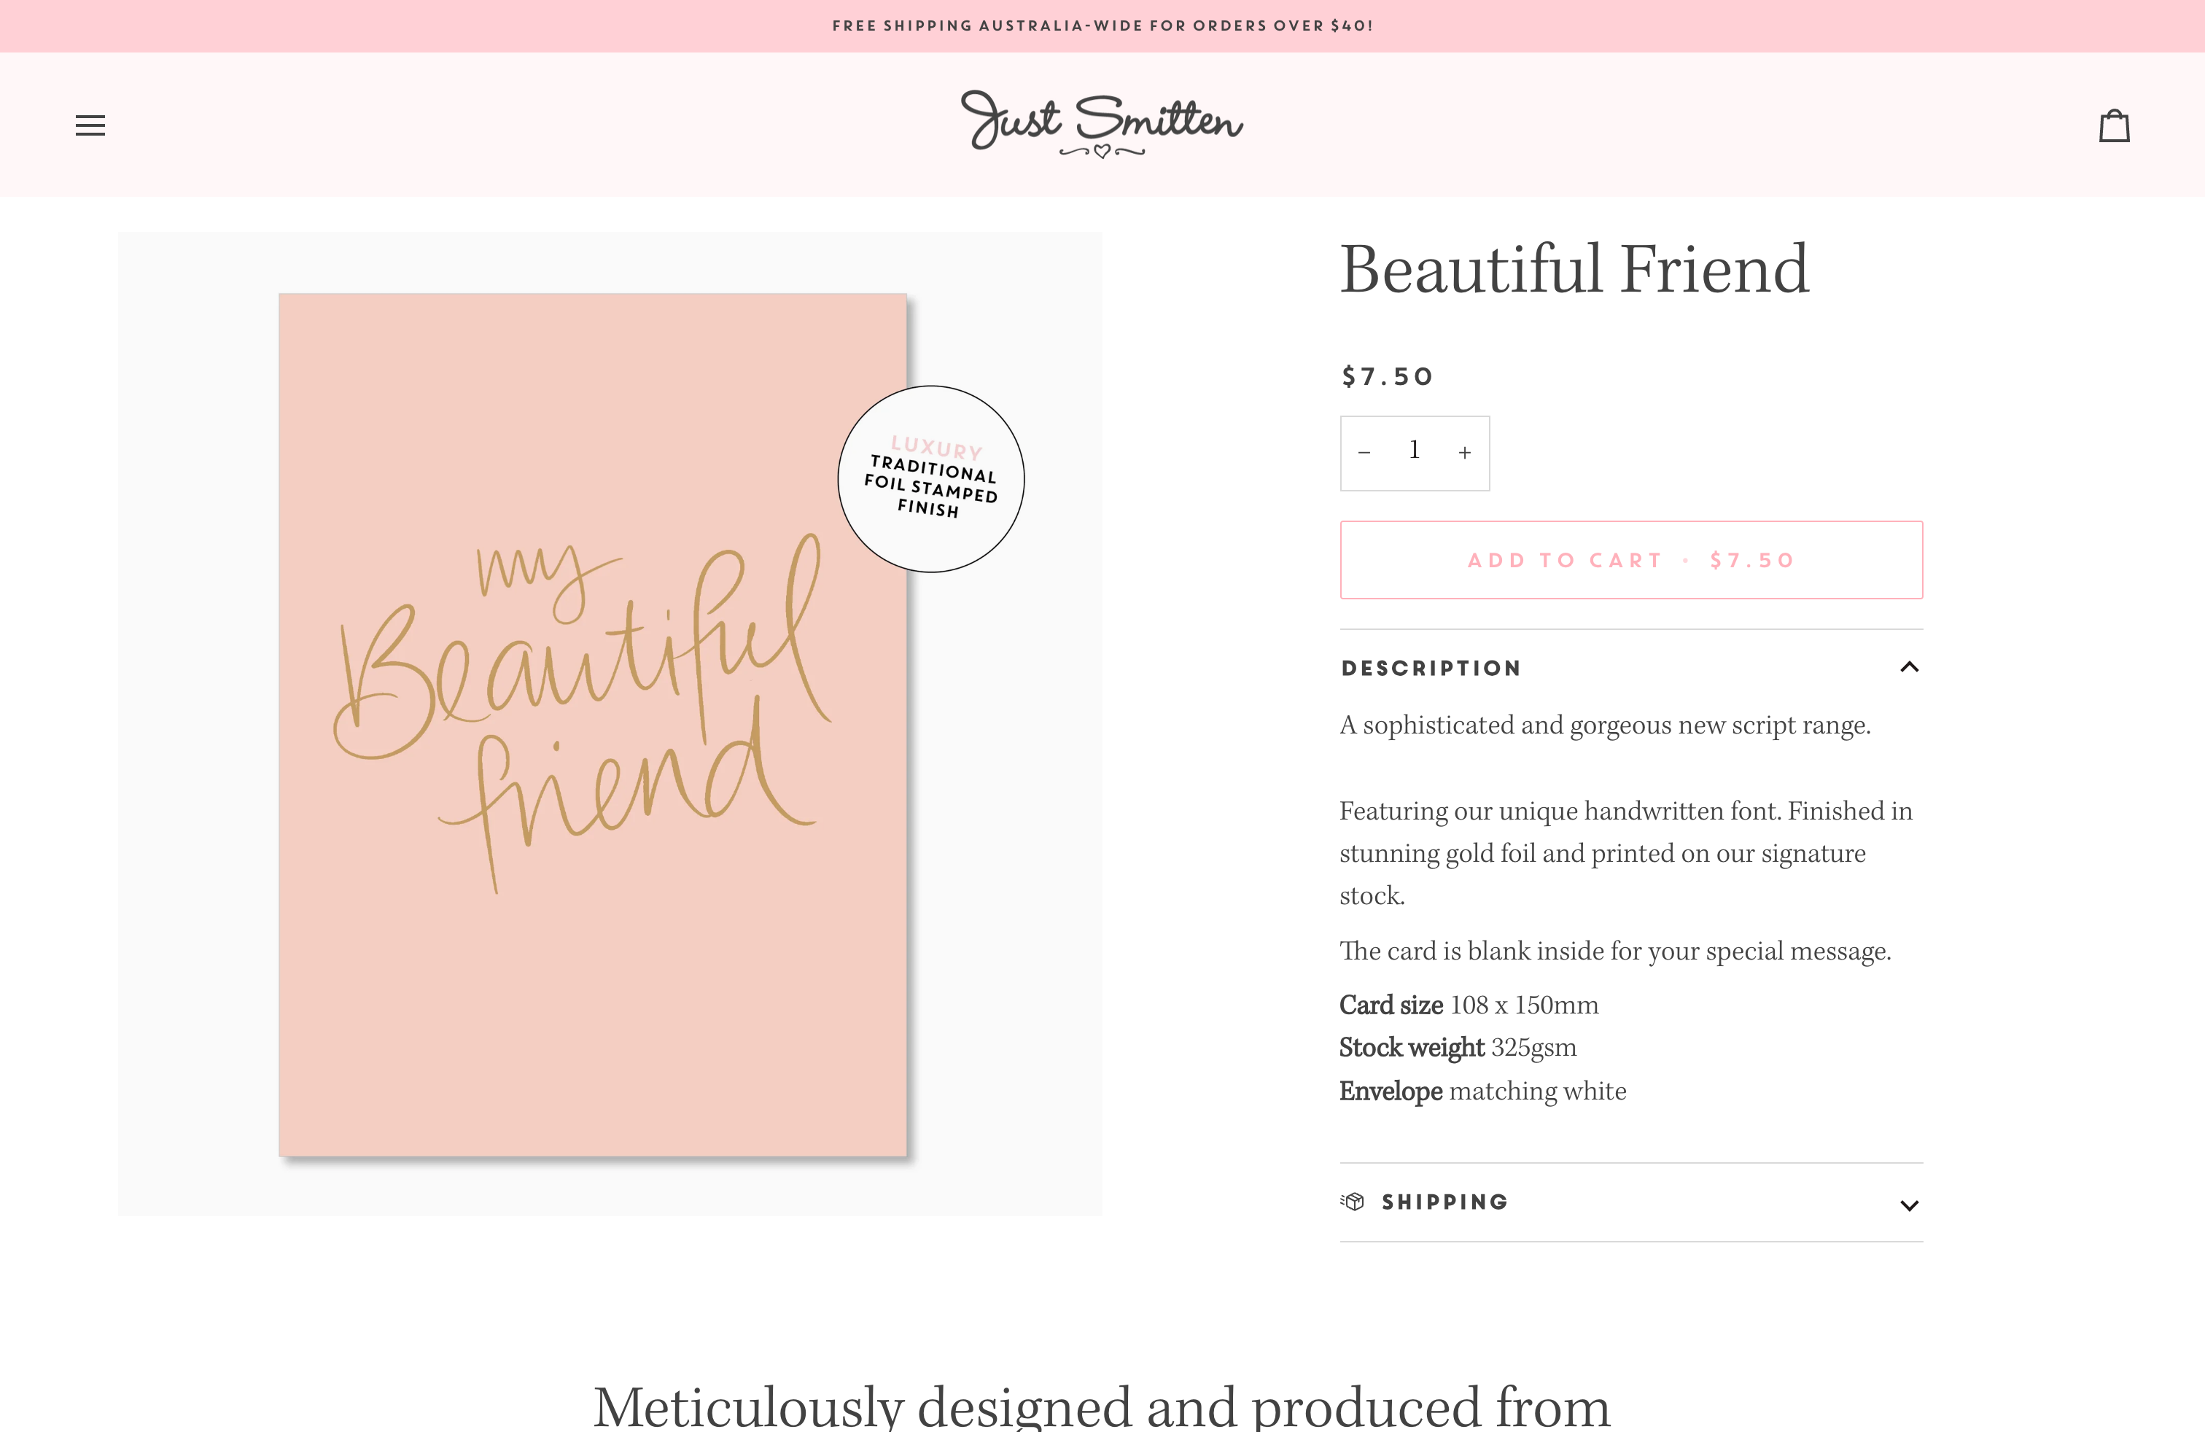Select the Shipping heading
Screen dimensions: 2205x1432
click(1444, 1202)
